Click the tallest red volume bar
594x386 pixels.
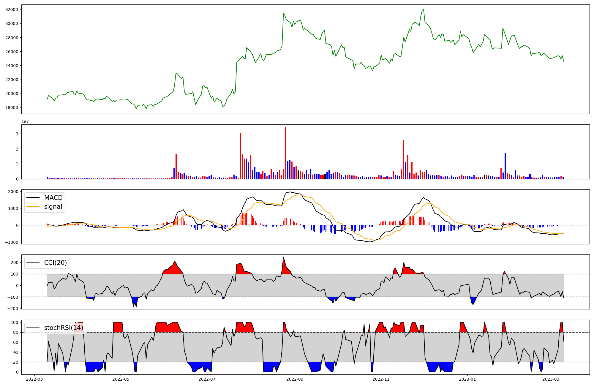coord(286,153)
